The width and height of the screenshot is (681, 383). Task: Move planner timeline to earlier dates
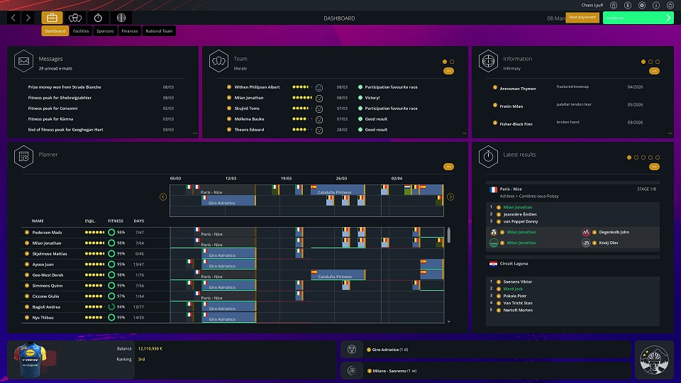(163, 196)
